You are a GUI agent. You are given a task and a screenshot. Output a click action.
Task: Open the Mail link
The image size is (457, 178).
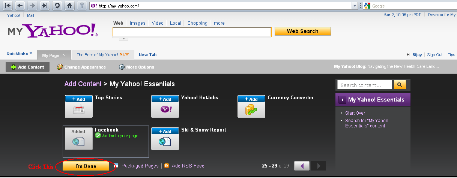(x=30, y=15)
